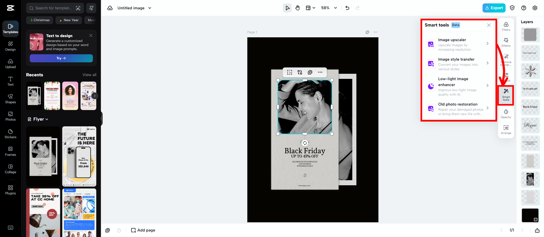Open the Arrange tool

coord(506,130)
